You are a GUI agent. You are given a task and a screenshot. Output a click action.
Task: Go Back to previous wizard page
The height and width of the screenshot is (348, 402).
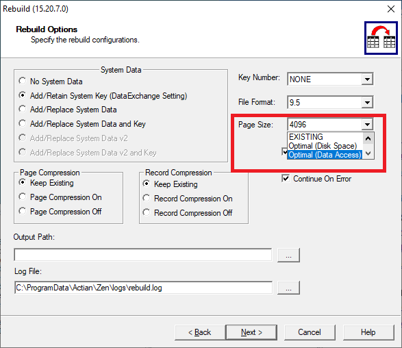pyautogui.click(x=200, y=332)
